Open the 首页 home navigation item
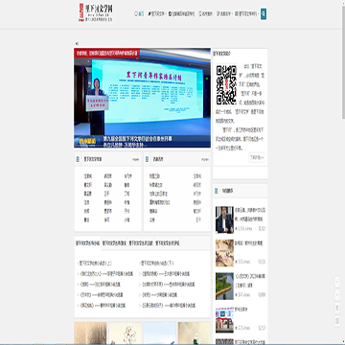This screenshot has width=345, height=345. click(139, 13)
